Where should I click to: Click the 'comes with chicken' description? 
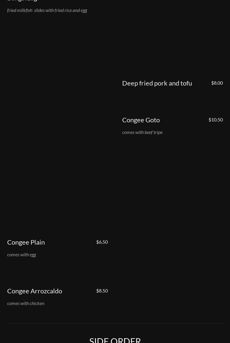(x=26, y=304)
